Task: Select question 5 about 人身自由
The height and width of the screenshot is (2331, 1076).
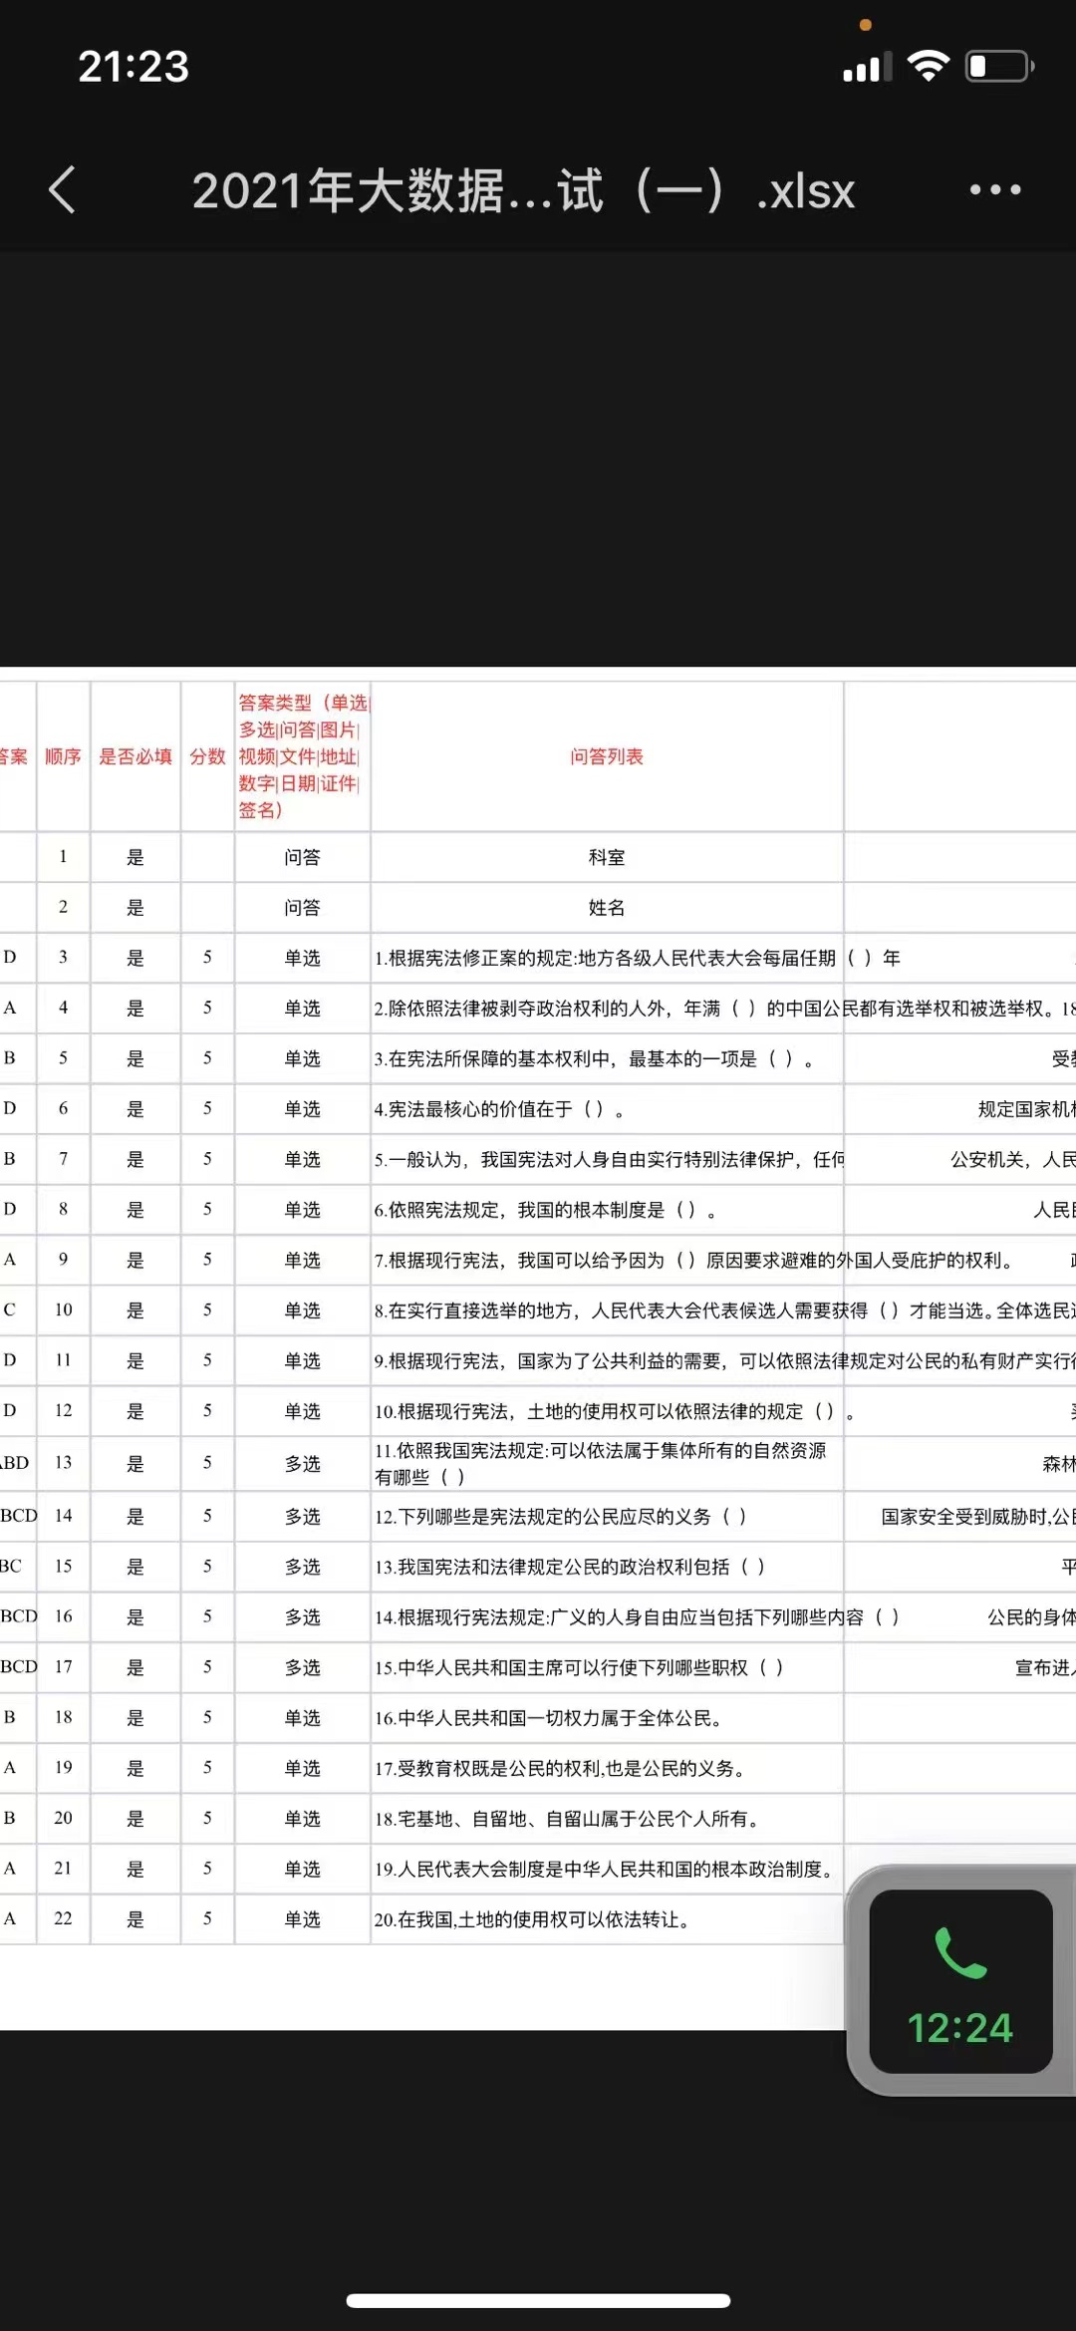Action: click(x=607, y=1159)
